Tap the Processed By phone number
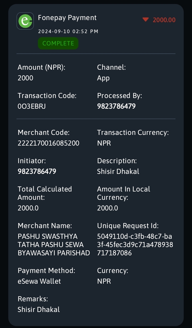This screenshot has height=328, width=192. click(116, 106)
